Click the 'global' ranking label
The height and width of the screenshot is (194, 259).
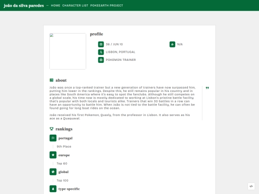[x=63, y=172]
